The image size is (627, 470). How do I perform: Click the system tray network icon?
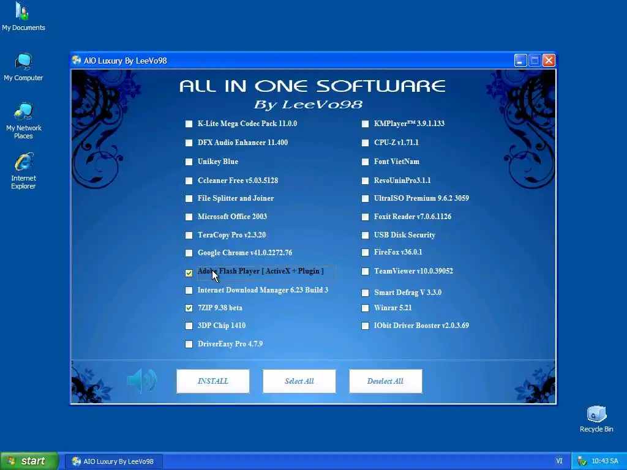click(582, 461)
